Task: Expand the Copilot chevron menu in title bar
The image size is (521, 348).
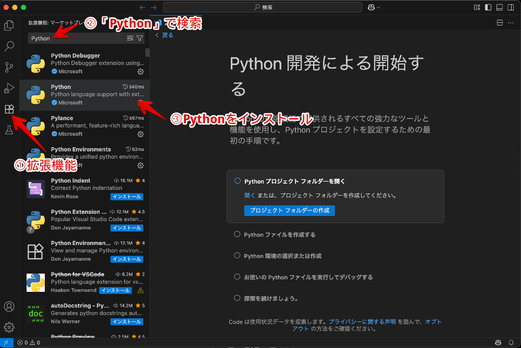Action: (x=378, y=7)
